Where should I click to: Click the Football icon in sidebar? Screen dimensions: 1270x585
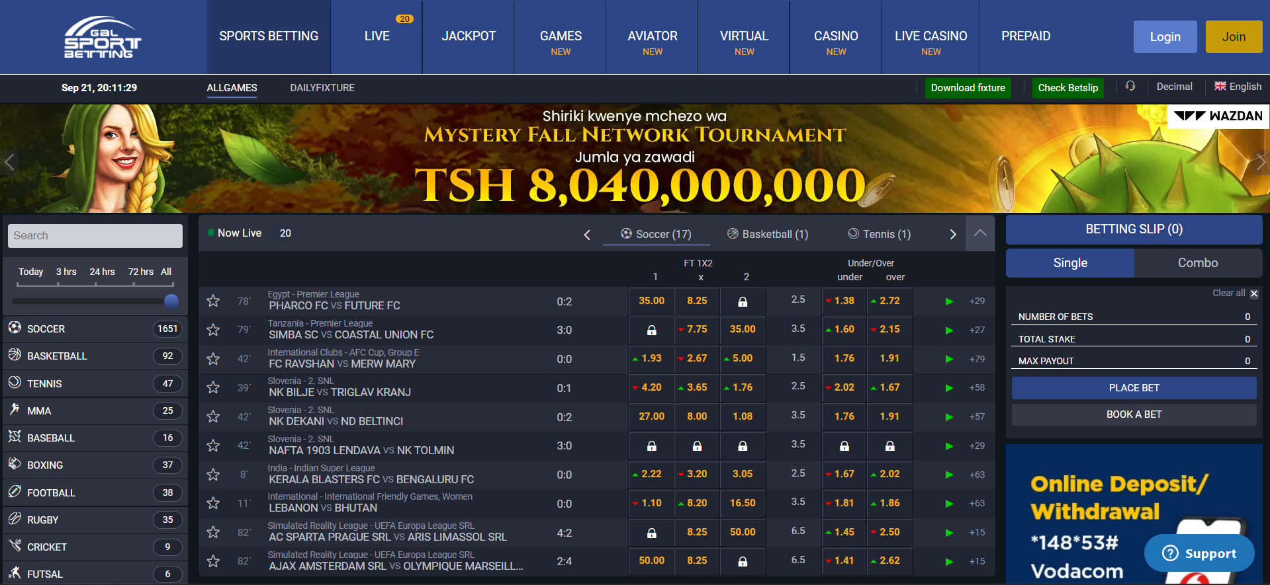click(x=15, y=492)
